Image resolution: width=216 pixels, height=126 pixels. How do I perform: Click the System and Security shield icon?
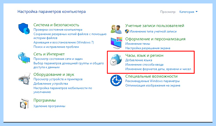tap(24, 28)
